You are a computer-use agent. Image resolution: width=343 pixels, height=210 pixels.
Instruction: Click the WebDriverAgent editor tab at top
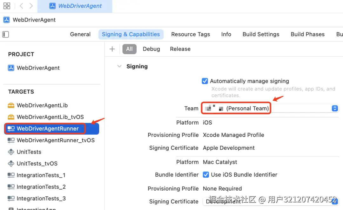tap(75, 6)
